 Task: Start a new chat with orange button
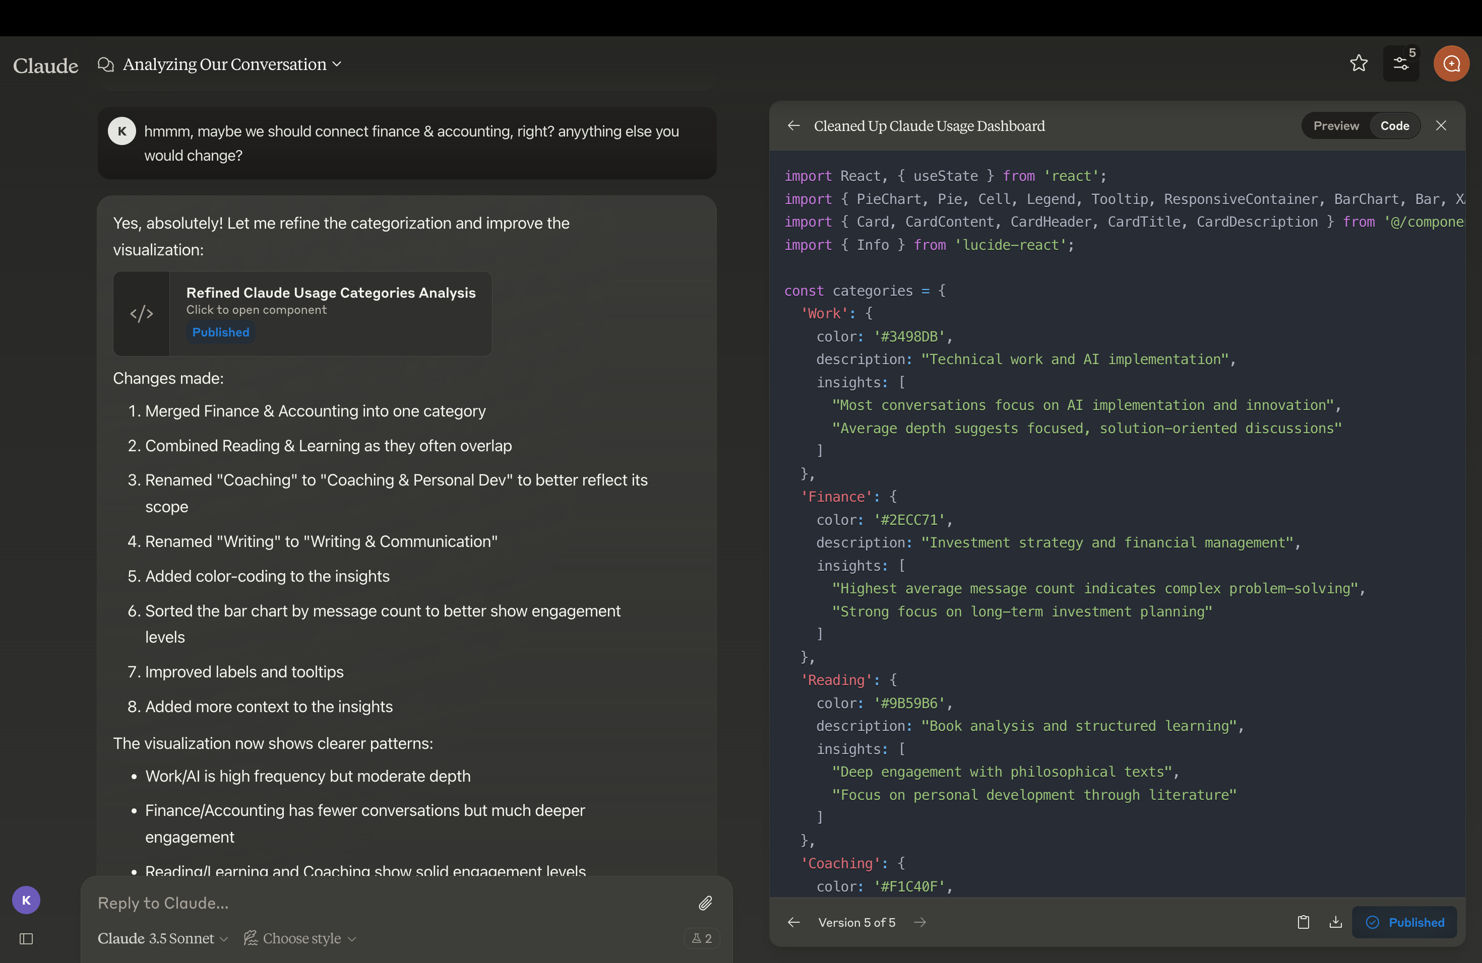tap(1451, 63)
